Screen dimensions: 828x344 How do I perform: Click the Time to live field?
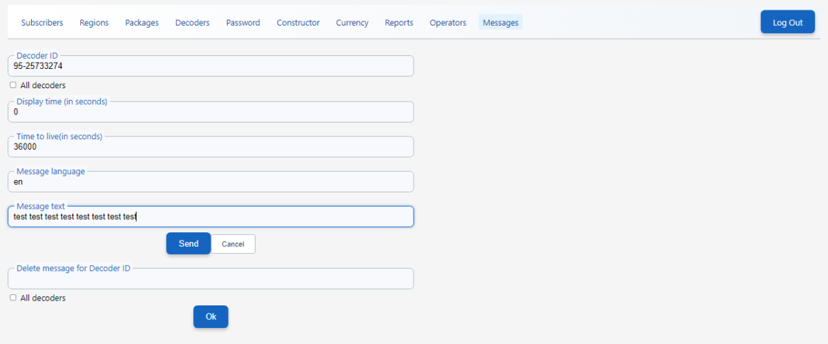[x=211, y=147]
